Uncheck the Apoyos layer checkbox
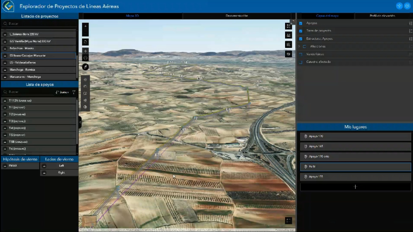The image size is (413, 232). [x=301, y=23]
